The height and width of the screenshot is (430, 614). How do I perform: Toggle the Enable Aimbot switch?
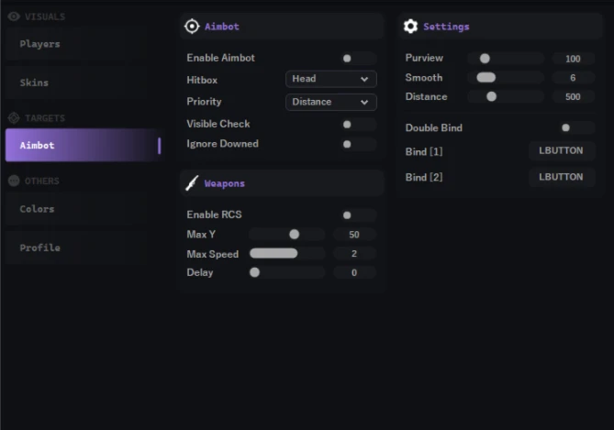(x=358, y=59)
